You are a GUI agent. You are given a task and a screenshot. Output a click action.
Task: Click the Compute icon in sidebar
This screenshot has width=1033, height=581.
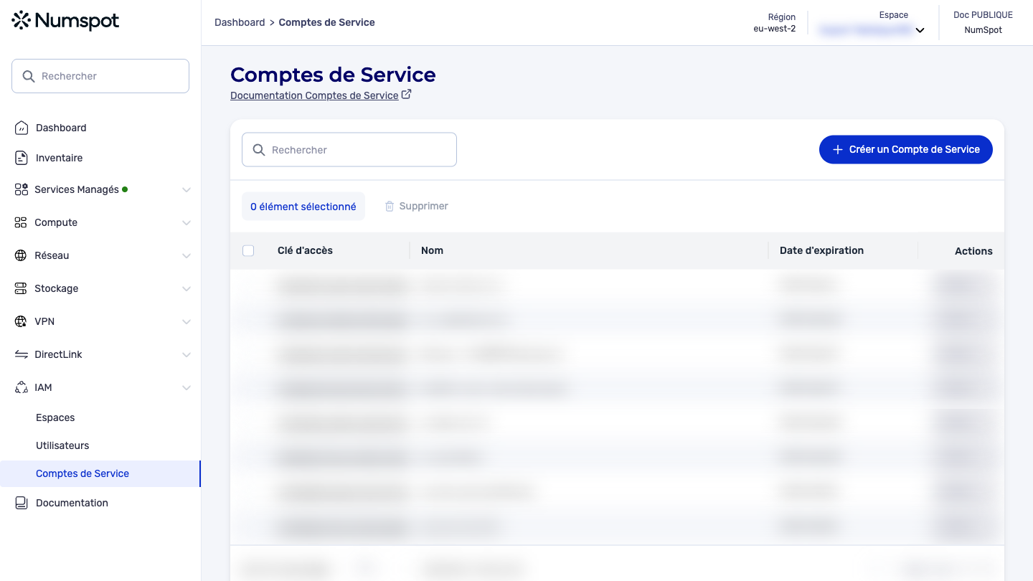[x=21, y=222]
